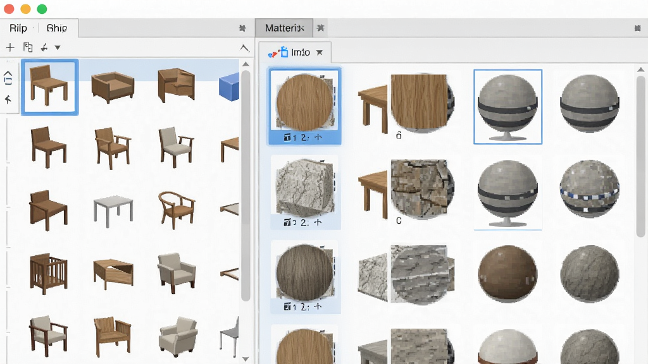Select the glossy brown sphere preview
The image size is (648, 364).
point(508,274)
